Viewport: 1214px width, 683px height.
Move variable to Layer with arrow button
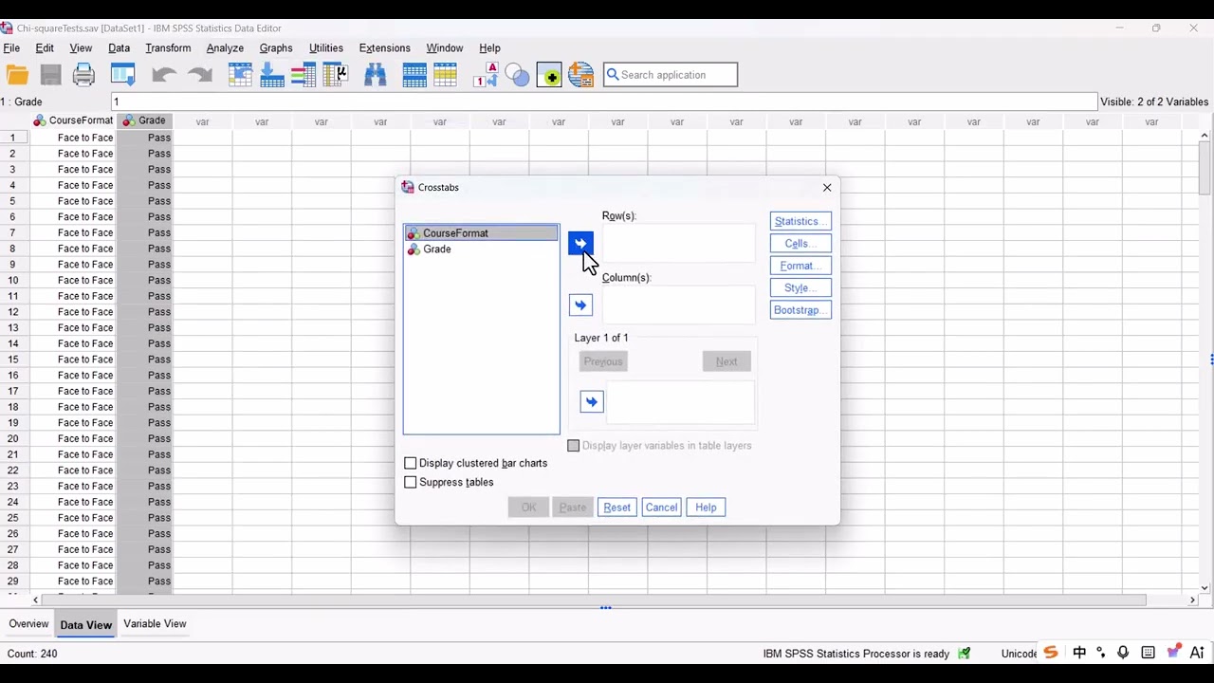click(x=591, y=402)
